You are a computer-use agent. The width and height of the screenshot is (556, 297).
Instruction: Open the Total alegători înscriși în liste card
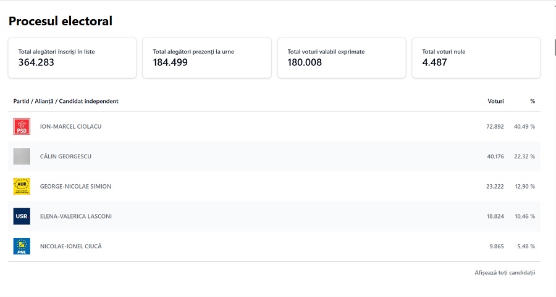(x=72, y=58)
